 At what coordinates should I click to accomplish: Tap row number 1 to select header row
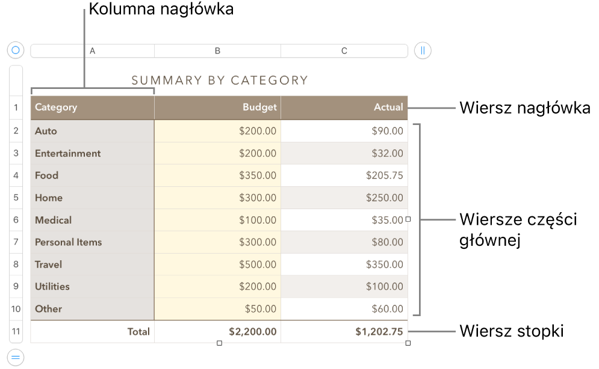(x=16, y=107)
